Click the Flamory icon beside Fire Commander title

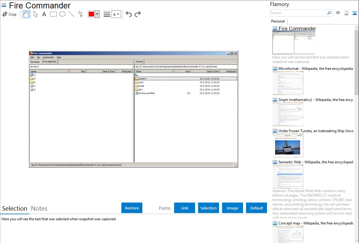click(4, 5)
